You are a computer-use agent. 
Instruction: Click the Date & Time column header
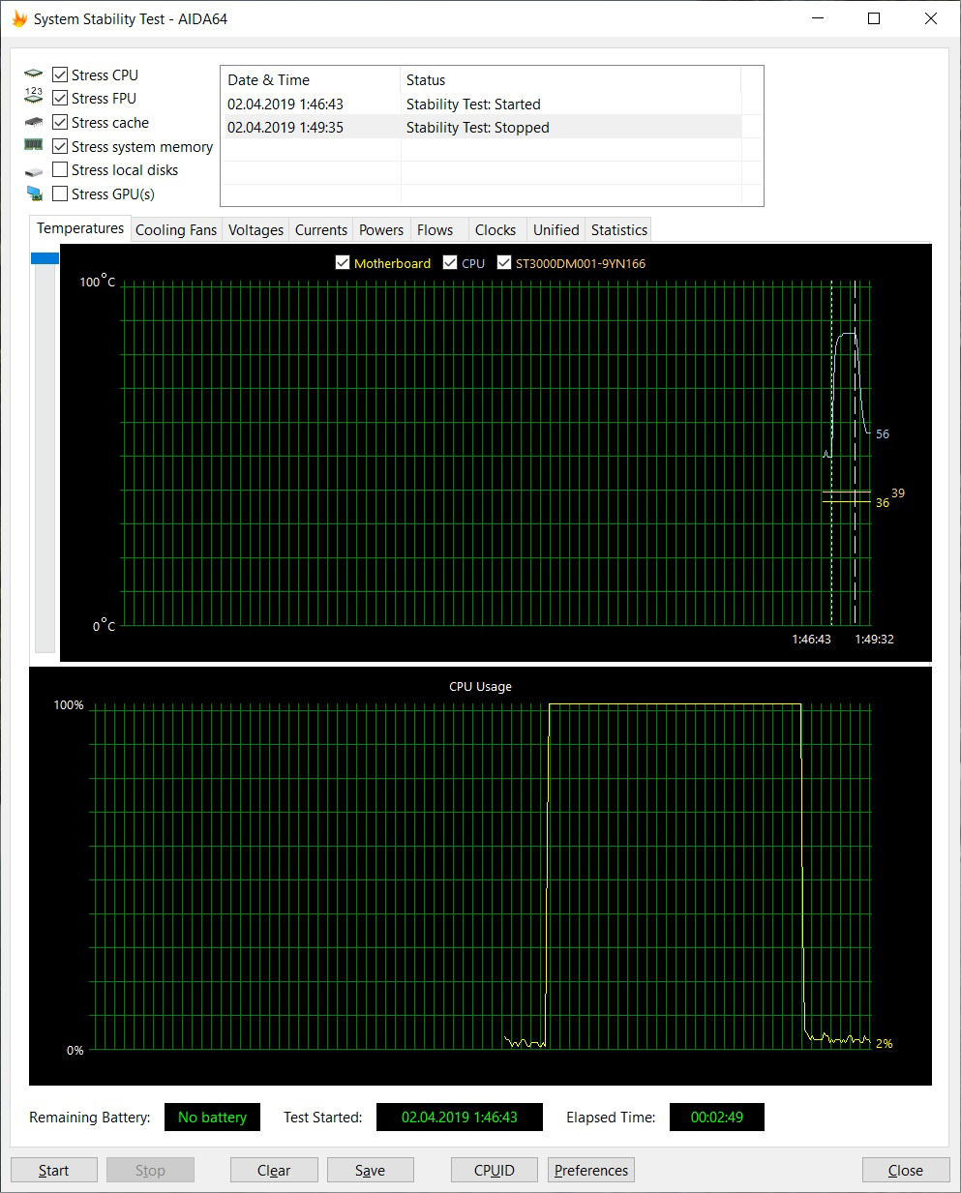click(311, 80)
